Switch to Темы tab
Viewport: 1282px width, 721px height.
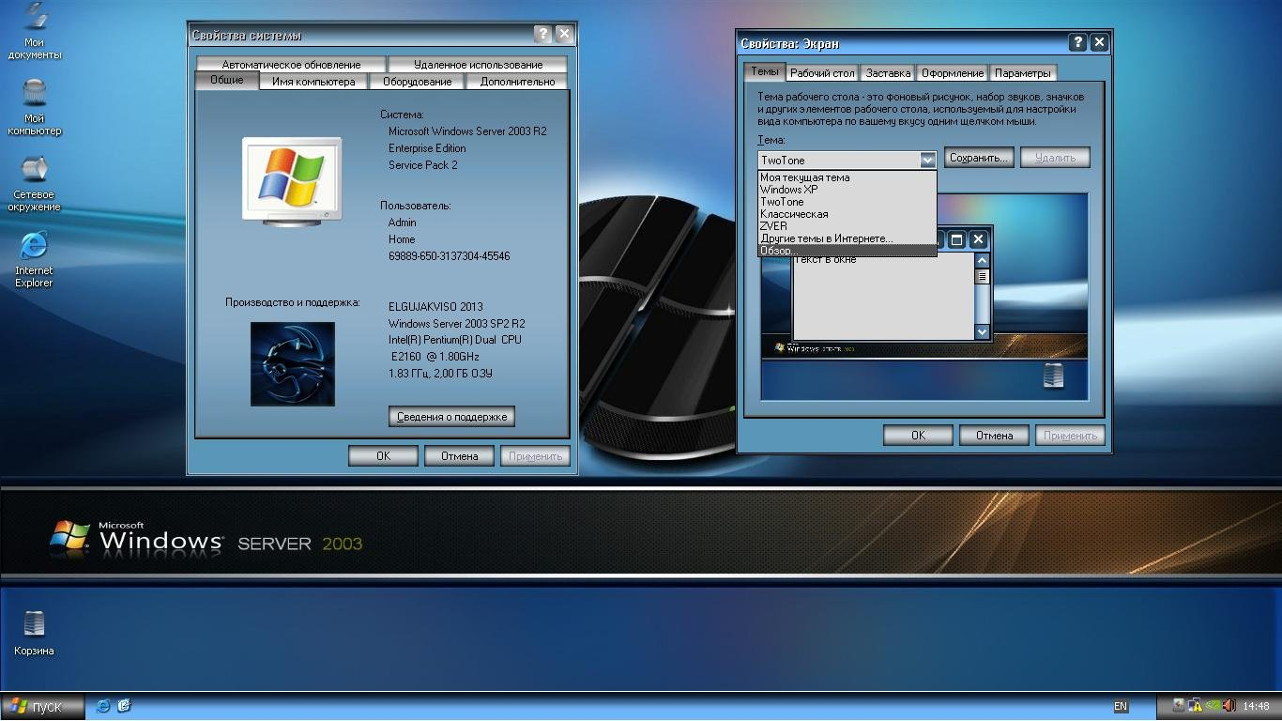pos(764,71)
